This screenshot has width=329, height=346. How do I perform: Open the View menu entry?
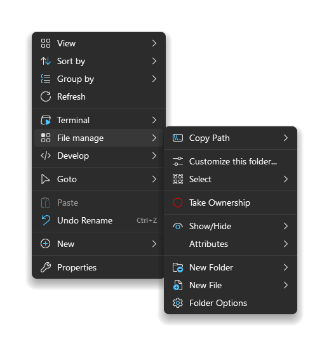click(x=98, y=43)
